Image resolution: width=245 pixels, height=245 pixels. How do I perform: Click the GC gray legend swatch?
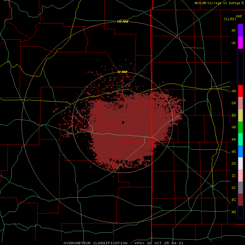(240, 188)
